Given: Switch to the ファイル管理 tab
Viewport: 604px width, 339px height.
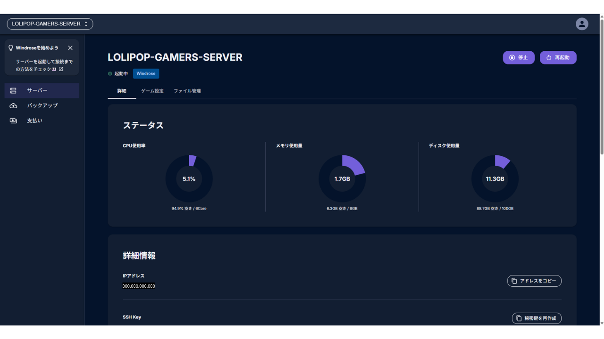Looking at the screenshot, I should (187, 91).
